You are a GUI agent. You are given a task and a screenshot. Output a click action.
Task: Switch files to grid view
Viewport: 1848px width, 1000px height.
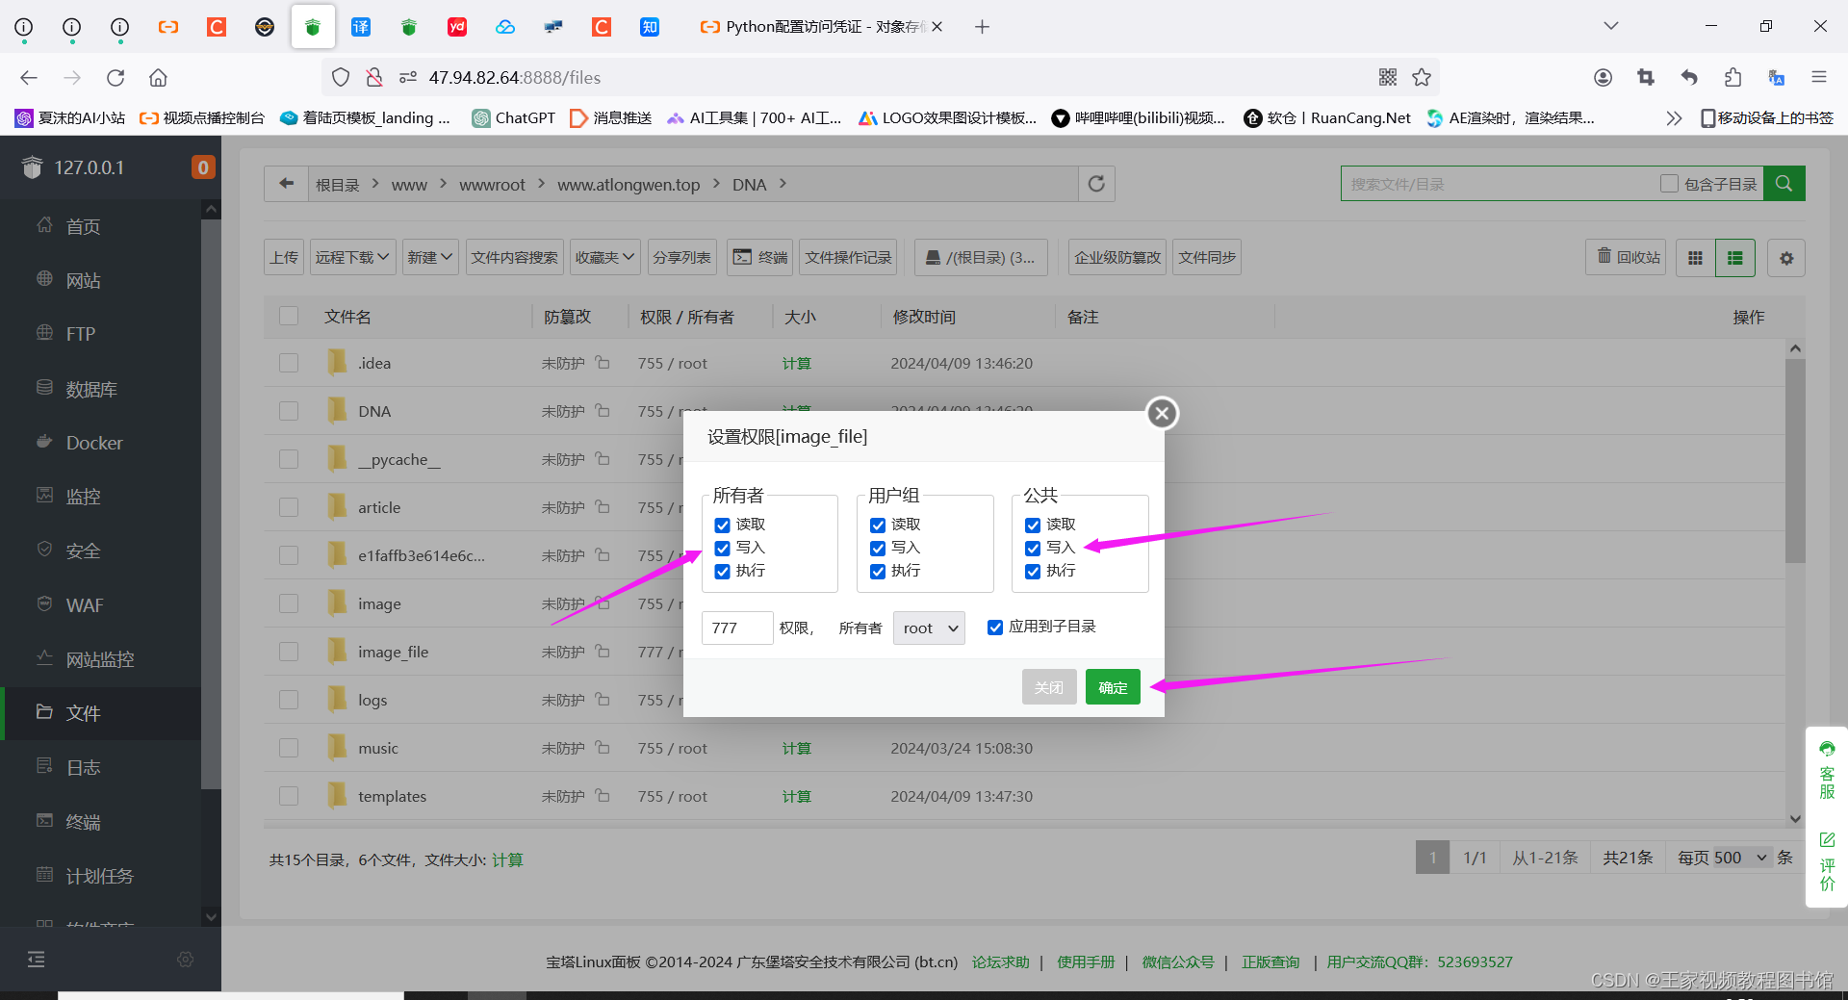coord(1695,257)
